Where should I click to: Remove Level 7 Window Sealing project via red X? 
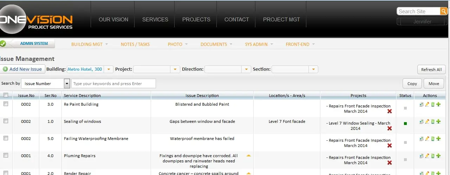(x=389, y=128)
